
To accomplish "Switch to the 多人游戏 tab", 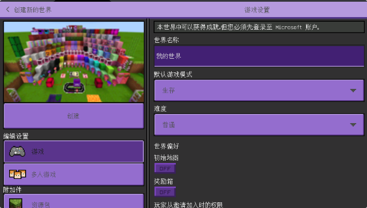I will coord(74,174).
